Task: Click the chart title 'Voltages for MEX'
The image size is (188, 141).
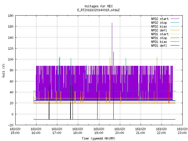Action: (98, 6)
